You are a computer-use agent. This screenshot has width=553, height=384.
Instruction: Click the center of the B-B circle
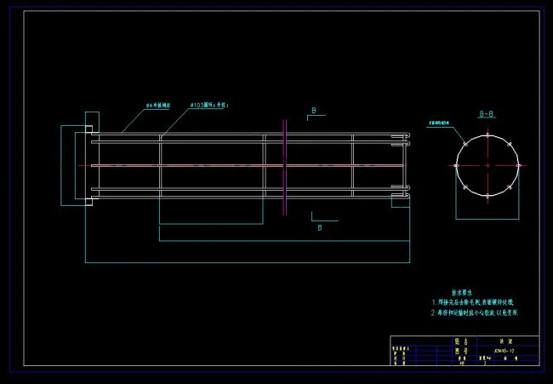486,165
